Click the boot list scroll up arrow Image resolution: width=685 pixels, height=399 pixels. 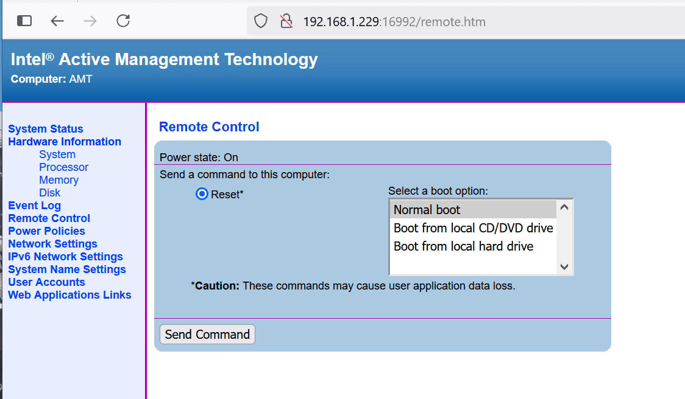coord(564,207)
